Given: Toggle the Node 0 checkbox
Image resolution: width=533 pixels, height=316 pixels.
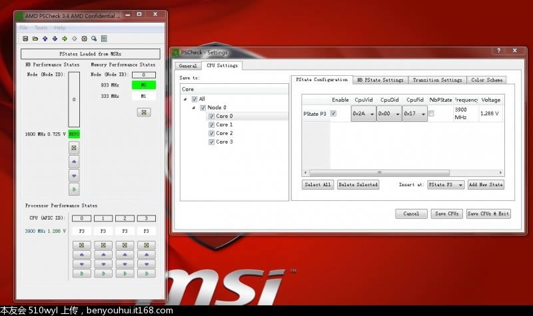Looking at the screenshot, I should coord(203,108).
